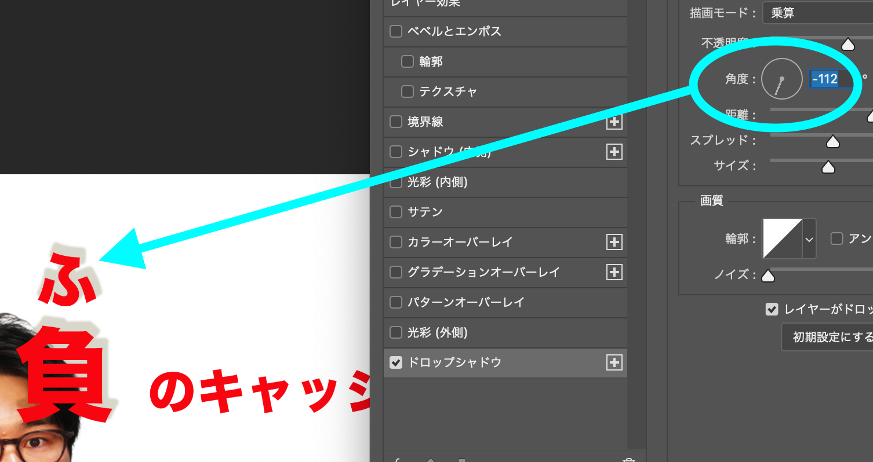The image size is (873, 462).
Task: Open the 描画モード dropdown showing 乗算
Action: tap(817, 13)
